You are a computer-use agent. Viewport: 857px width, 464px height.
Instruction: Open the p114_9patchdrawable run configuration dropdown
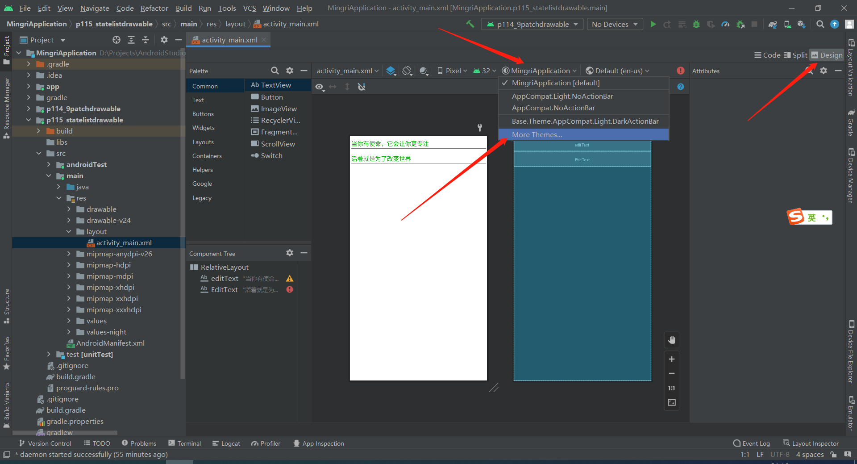click(532, 24)
